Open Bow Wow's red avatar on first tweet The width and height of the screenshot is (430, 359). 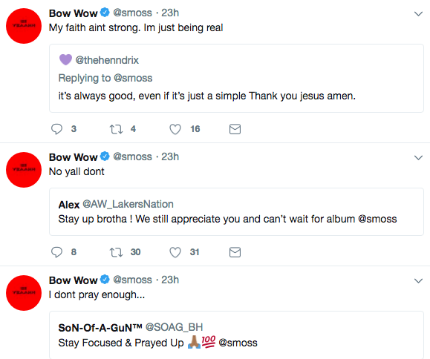click(24, 26)
